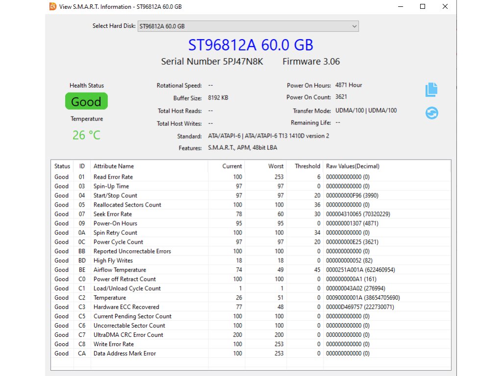Click the large ST96812A 60.0 GB heading
The width and height of the screenshot is (502, 376).
coord(251,45)
